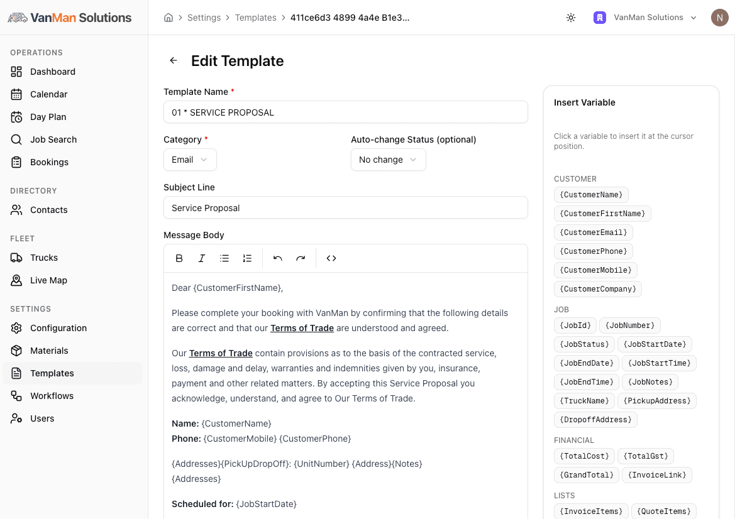This screenshot has height=519, width=735.
Task: Switch to HTML source code view
Action: click(x=331, y=258)
